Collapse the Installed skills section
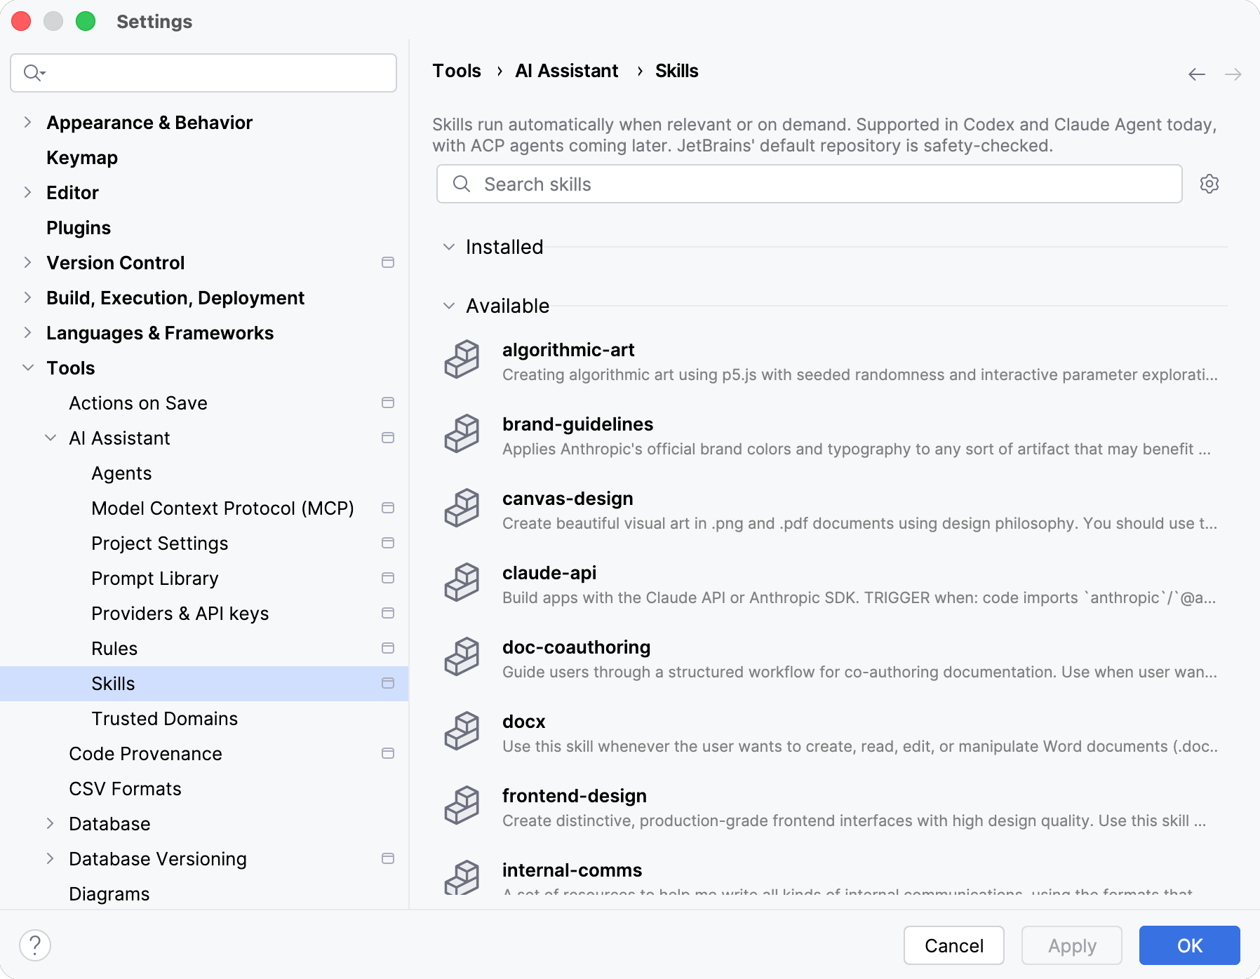The image size is (1260, 979). 449,247
